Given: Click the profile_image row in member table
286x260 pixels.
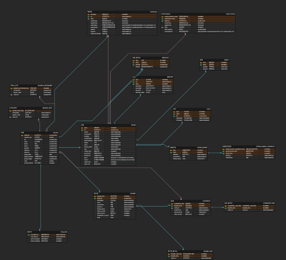Looking at the screenshot, I should point(40,159).
